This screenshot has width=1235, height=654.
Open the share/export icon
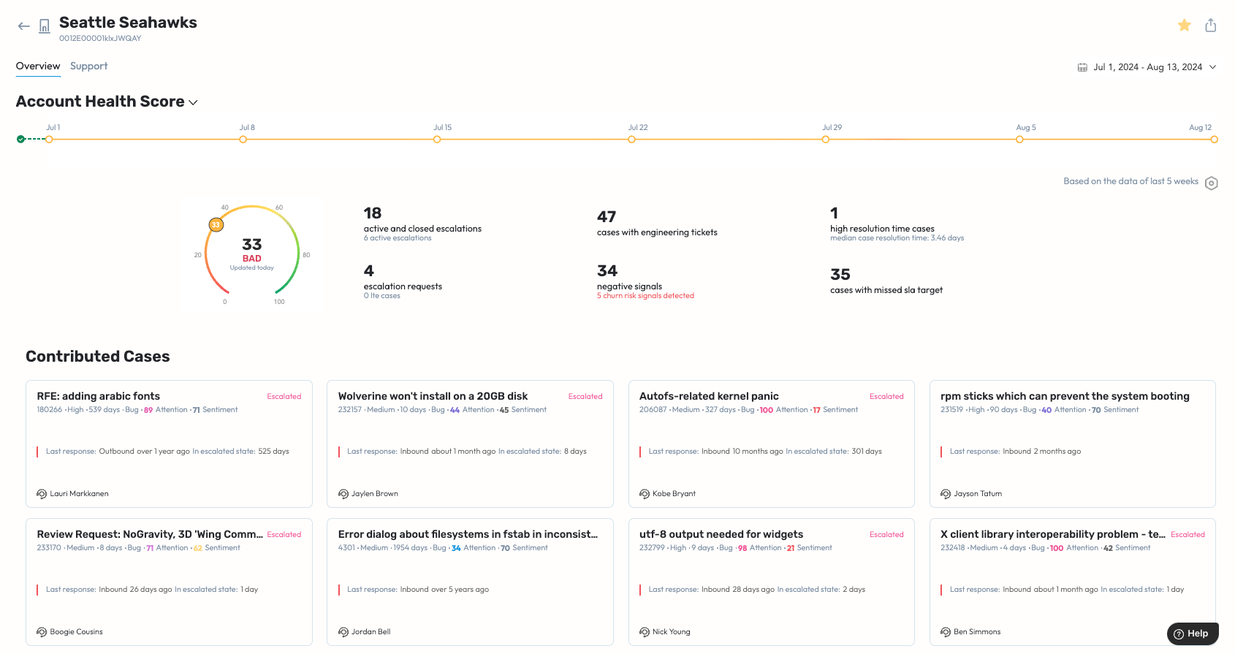[1211, 25]
